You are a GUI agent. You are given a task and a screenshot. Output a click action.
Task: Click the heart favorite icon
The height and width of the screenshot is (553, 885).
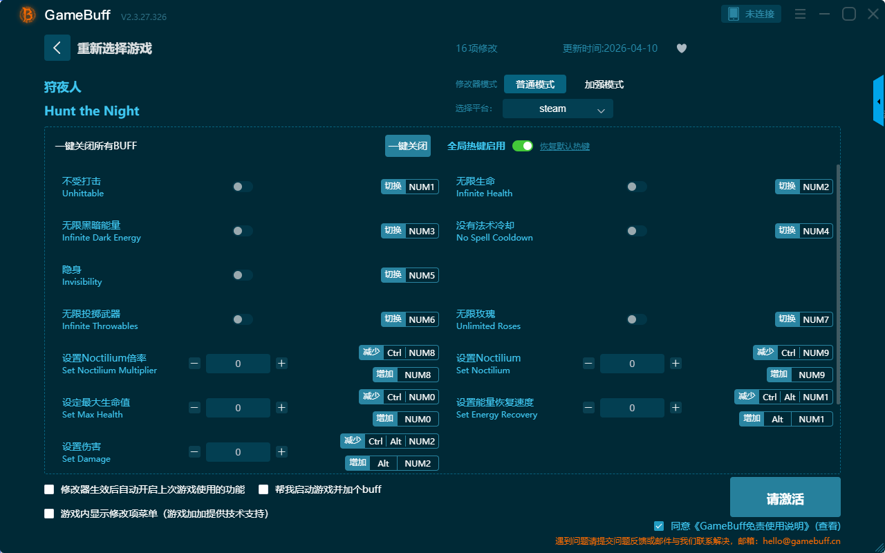click(x=681, y=48)
